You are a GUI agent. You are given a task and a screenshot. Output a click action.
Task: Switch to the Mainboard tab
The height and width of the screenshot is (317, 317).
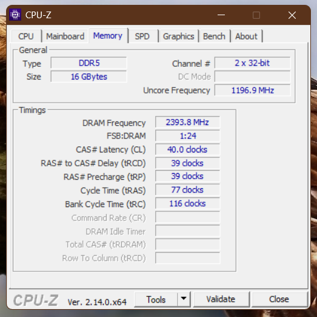65,36
